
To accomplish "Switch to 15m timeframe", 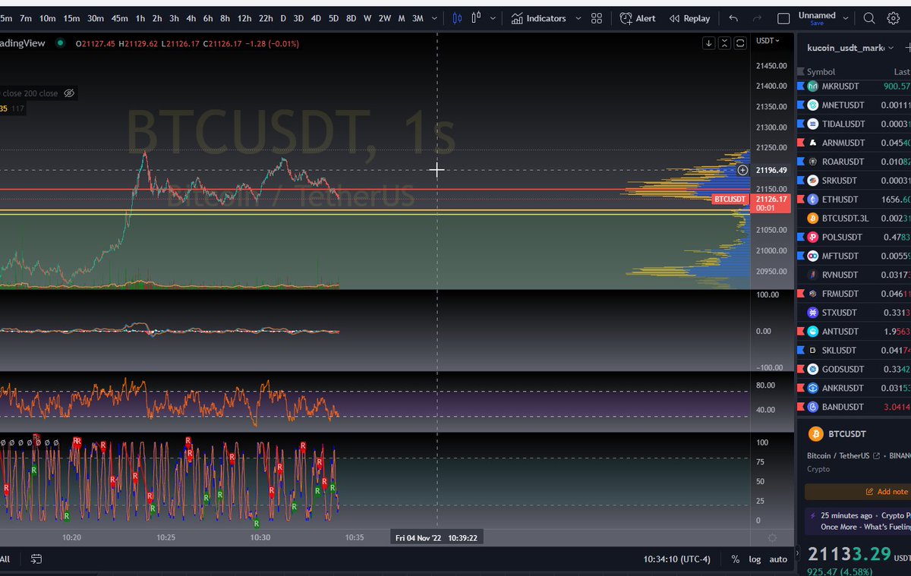I will [71, 18].
